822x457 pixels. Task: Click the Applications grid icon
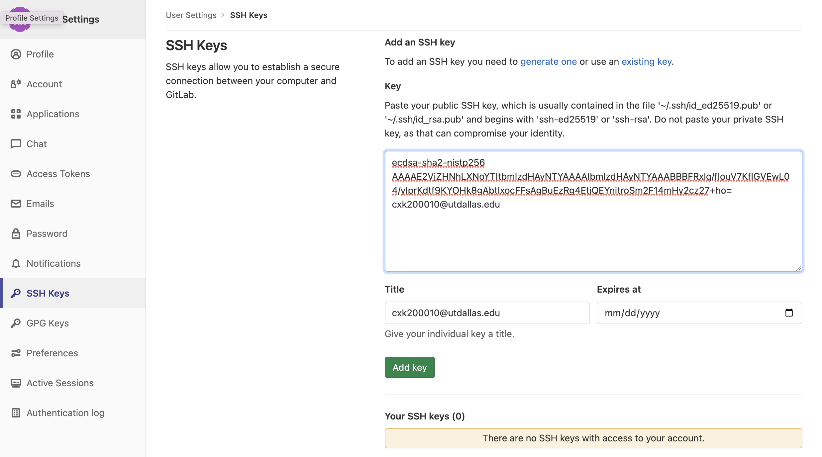[16, 114]
